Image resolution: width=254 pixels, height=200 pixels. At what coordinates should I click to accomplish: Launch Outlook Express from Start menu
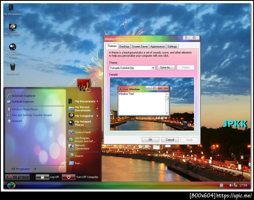tap(21, 102)
